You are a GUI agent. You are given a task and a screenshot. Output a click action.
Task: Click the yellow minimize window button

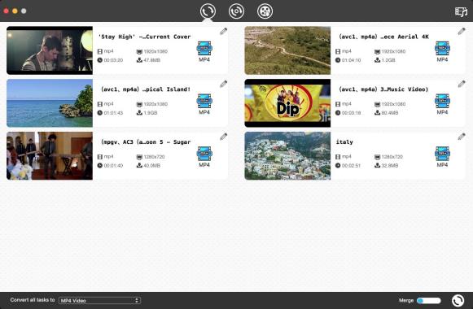tap(15, 11)
